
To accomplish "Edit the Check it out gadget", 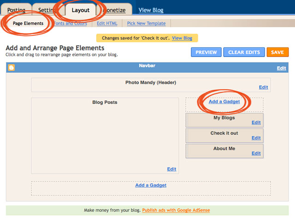I will click(256, 138).
